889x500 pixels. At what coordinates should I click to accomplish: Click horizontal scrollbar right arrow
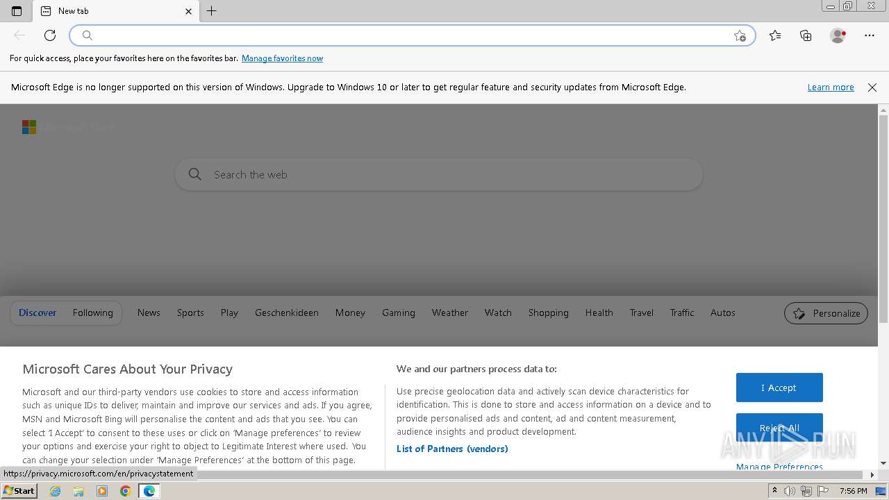(872, 475)
